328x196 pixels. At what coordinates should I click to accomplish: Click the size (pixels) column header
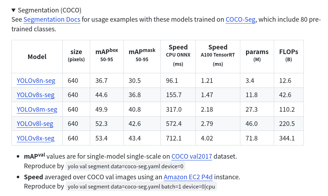76,56
